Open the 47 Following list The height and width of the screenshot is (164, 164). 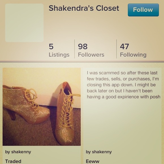pyautogui.click(x=133, y=50)
